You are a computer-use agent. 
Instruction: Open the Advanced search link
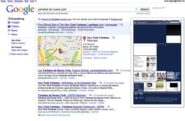(143, 13)
